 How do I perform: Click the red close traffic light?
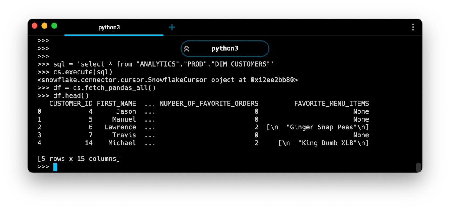point(35,26)
